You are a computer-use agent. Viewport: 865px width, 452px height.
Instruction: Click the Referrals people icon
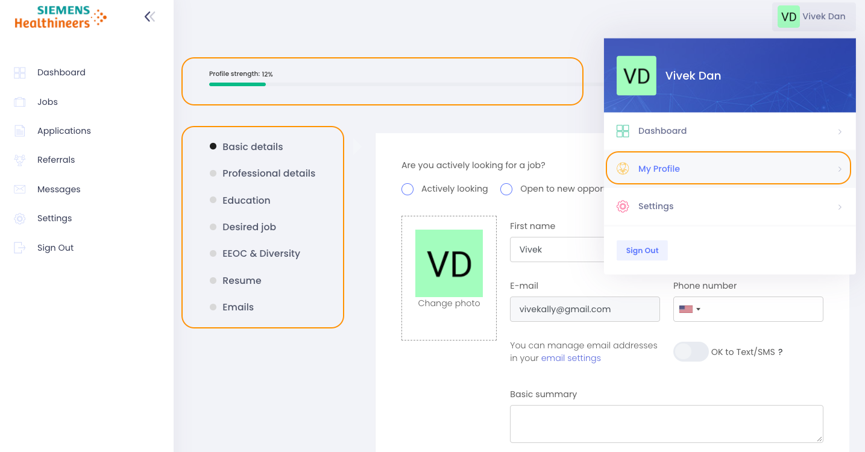[x=20, y=160]
